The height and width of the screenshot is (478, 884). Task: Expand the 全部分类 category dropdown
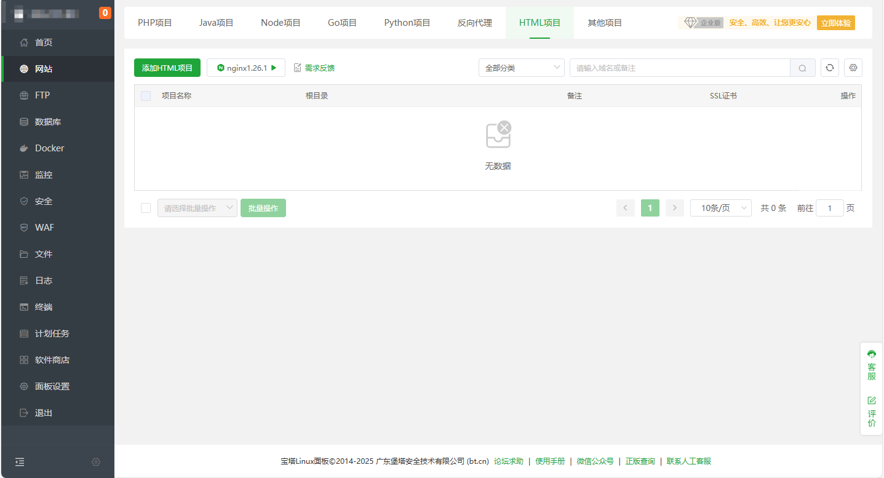click(521, 68)
